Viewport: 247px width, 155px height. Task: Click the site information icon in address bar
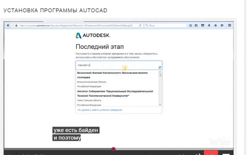(x=13, y=25)
